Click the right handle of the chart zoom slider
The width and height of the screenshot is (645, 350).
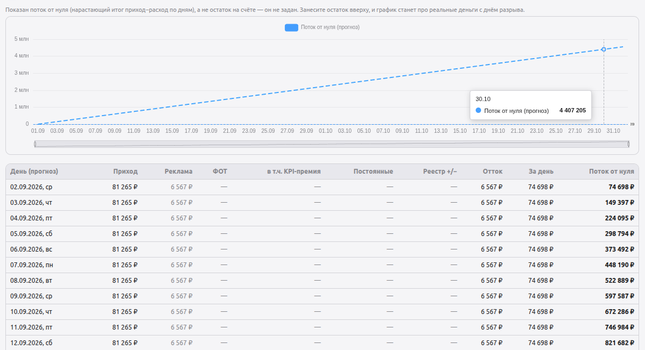pyautogui.click(x=628, y=144)
